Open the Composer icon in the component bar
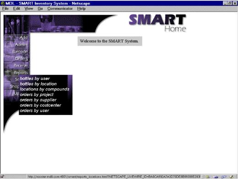The width and height of the screenshot is (238, 179). click(x=232, y=177)
